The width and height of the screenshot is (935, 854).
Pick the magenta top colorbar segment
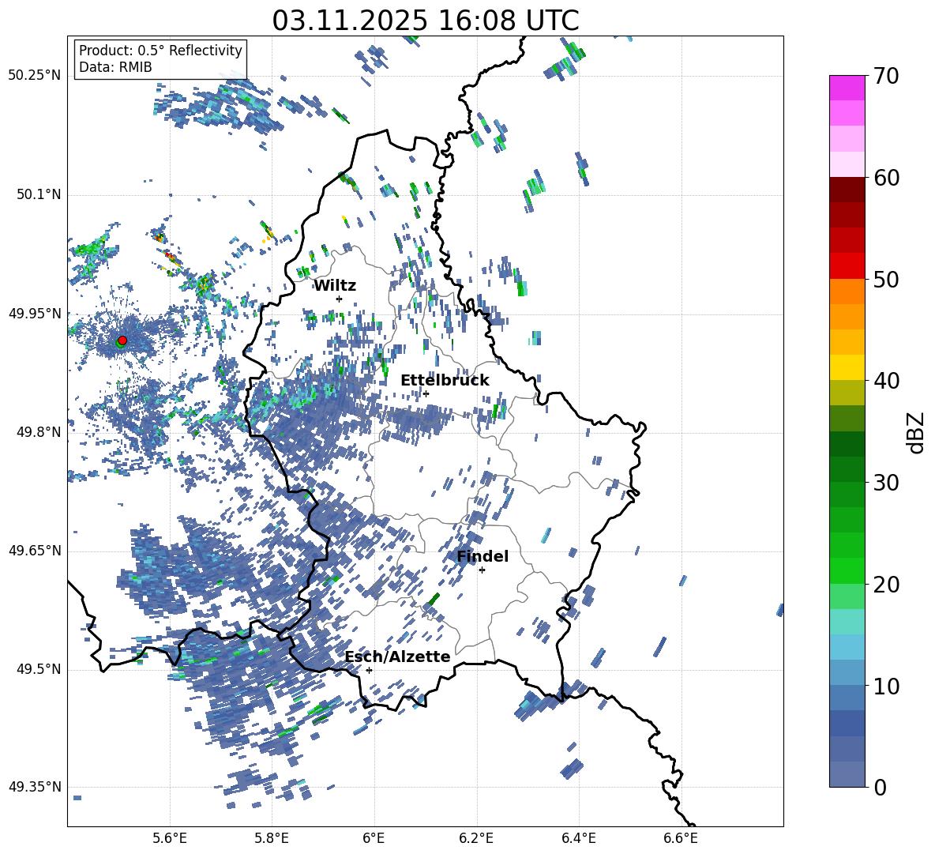(847, 88)
